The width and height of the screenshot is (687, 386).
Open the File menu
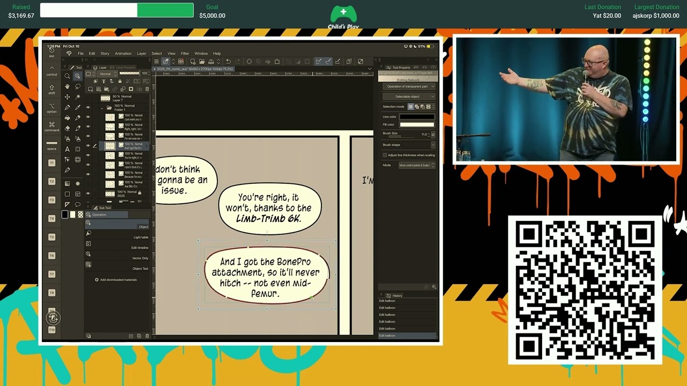point(81,54)
